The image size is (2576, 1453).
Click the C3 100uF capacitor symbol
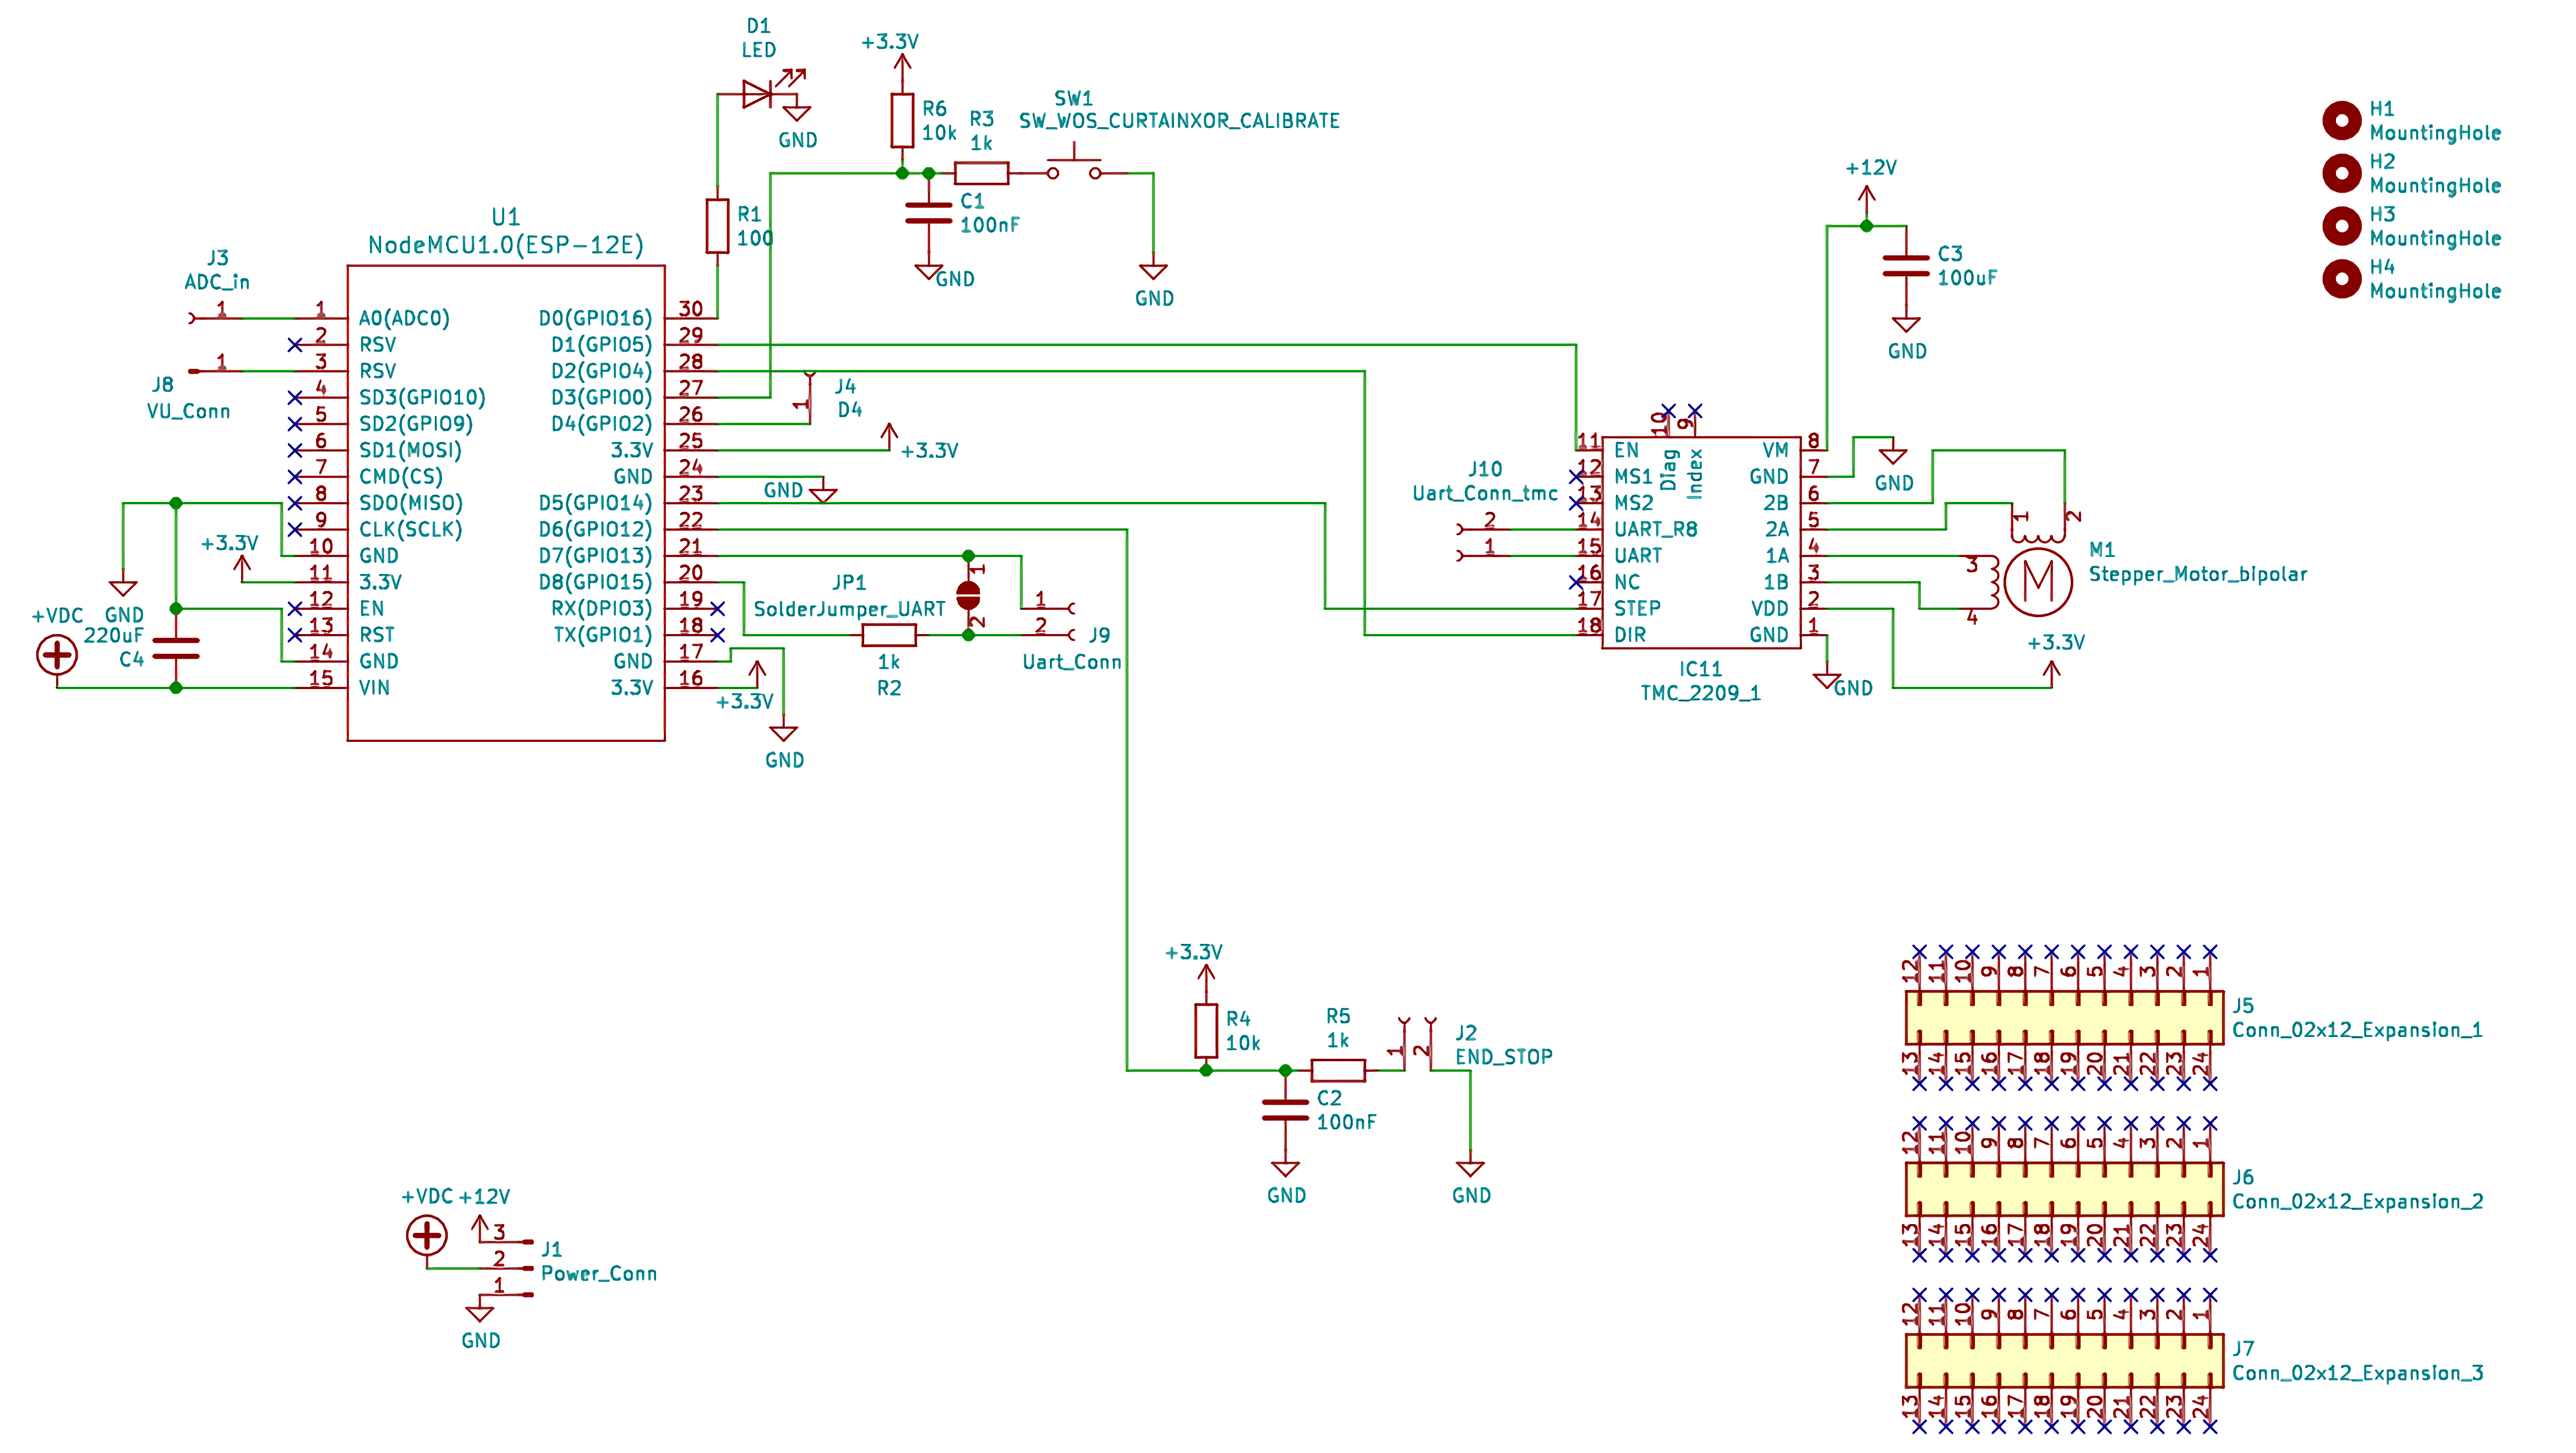[x=1906, y=266]
